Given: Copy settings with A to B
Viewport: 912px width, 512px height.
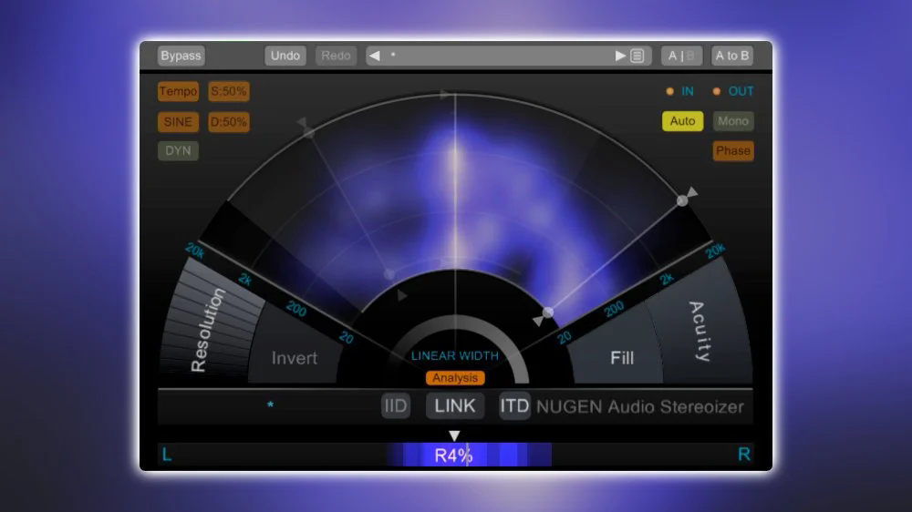Looking at the screenshot, I should pyautogui.click(x=732, y=56).
